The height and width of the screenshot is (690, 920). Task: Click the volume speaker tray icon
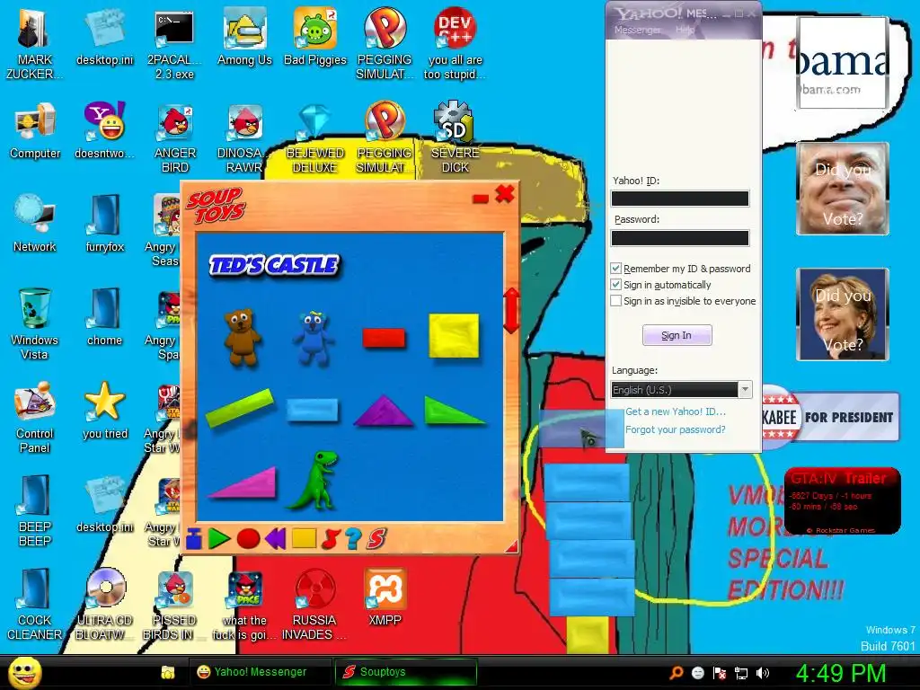tap(763, 673)
